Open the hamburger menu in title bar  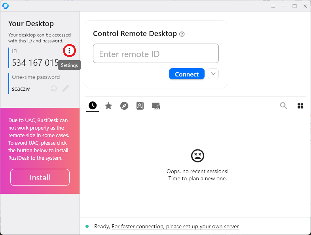pyautogui.click(x=273, y=6)
